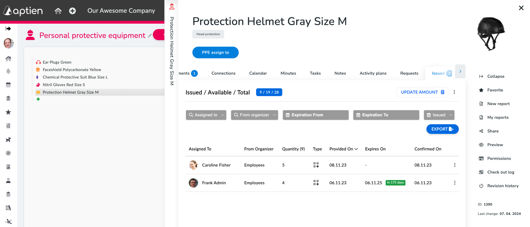
Task: Show more tabs with the right chevron
Action: (460, 71)
